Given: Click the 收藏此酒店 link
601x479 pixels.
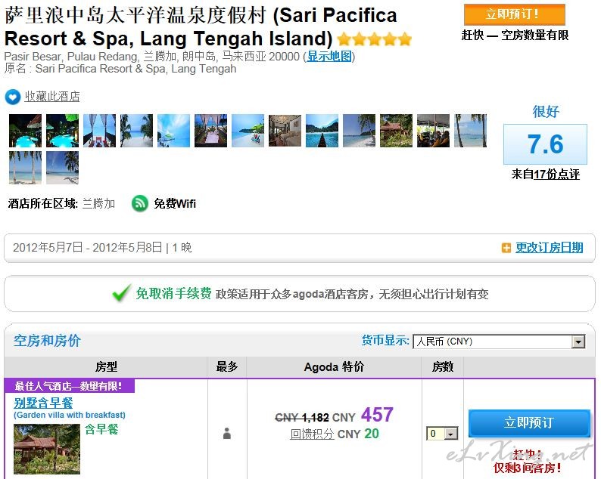Looking at the screenshot, I should 52,97.
